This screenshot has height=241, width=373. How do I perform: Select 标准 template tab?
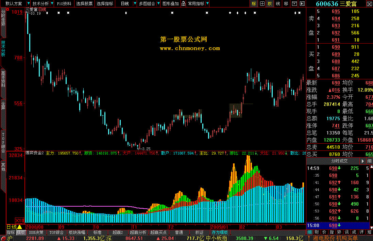pos(97,232)
